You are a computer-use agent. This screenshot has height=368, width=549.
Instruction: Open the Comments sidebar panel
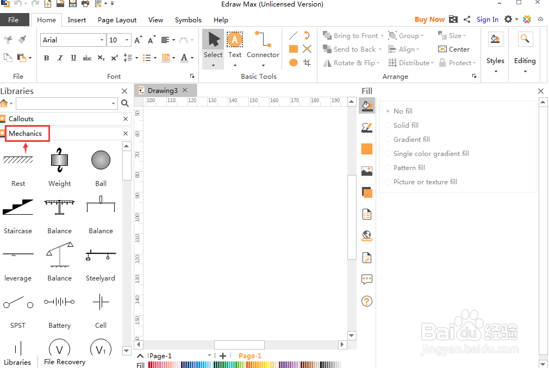[366, 279]
